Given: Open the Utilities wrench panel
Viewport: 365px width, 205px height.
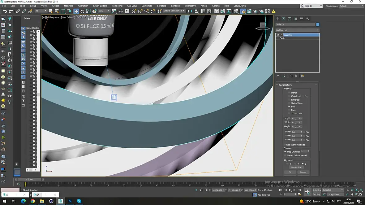Looking at the screenshot, I should click(x=308, y=19).
